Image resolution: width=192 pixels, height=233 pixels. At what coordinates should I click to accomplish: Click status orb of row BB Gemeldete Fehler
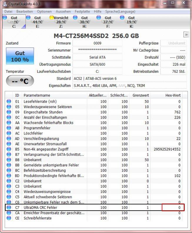[9, 165]
